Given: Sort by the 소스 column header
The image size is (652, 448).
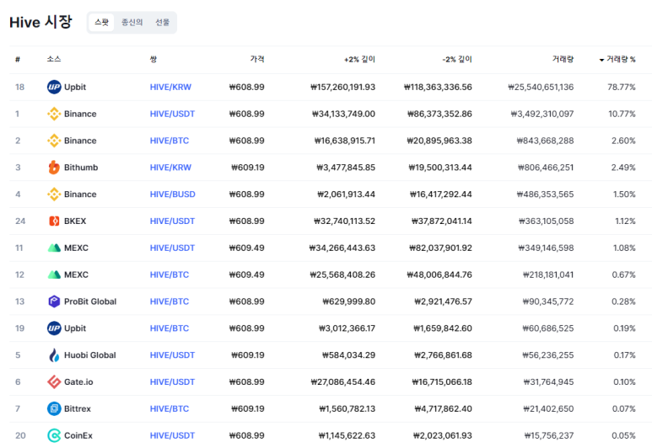Looking at the screenshot, I should pos(54,60).
